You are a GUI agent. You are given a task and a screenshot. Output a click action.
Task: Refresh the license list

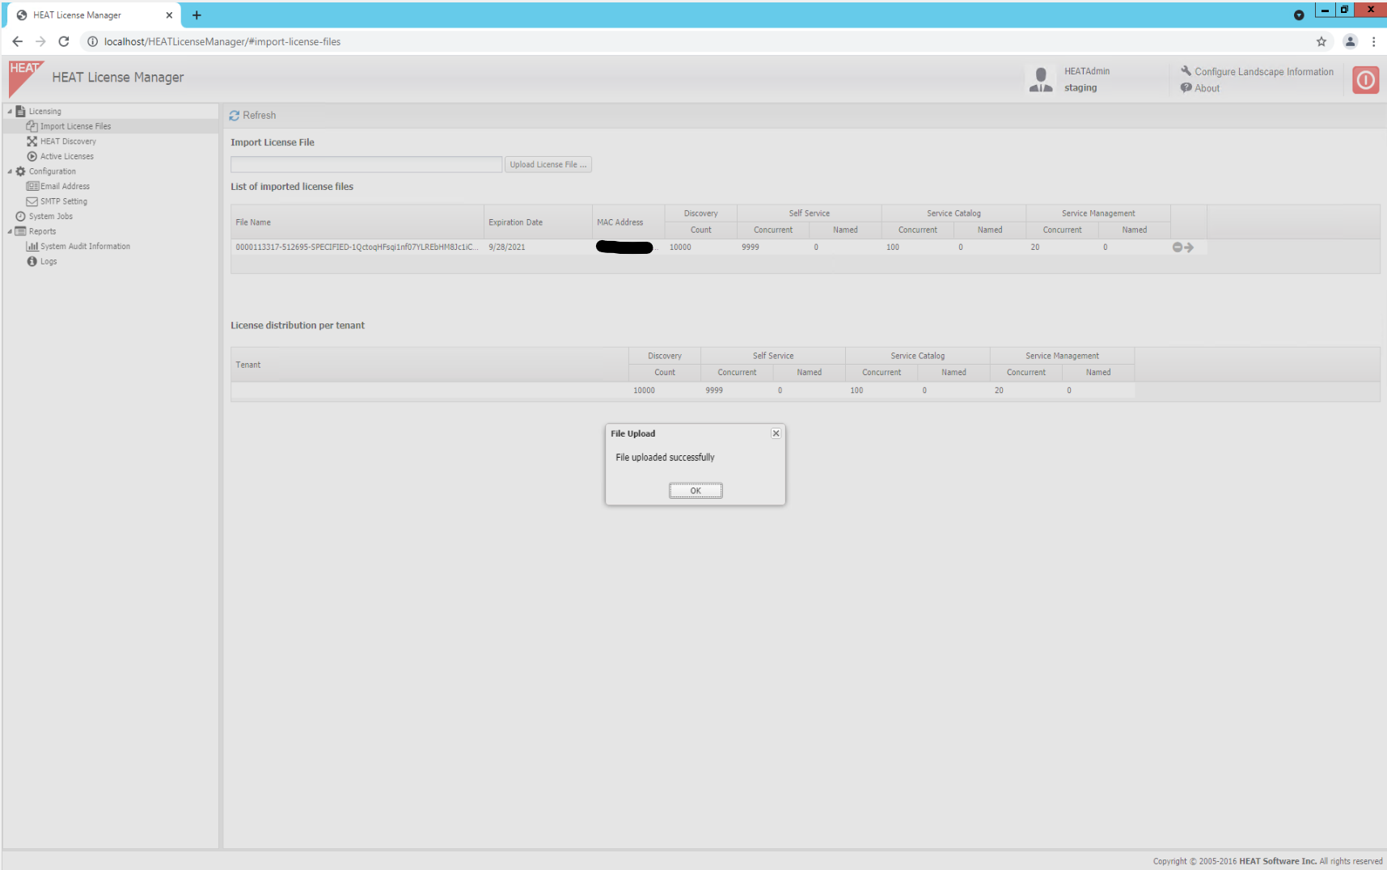pos(252,115)
